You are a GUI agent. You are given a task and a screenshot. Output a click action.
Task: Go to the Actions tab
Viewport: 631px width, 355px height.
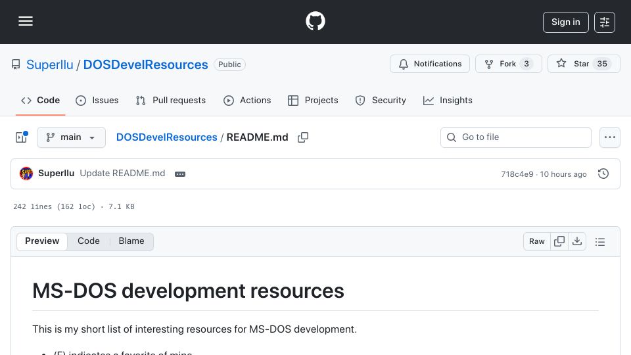click(x=247, y=100)
